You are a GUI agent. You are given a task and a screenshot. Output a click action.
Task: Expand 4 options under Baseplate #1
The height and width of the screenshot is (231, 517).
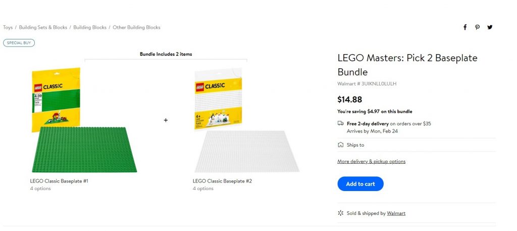(40, 189)
